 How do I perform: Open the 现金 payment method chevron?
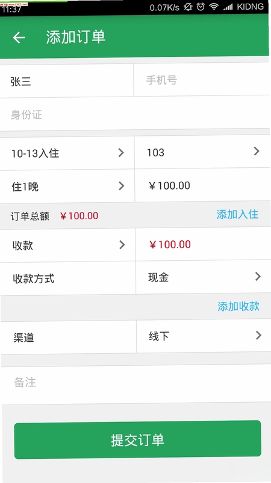pyautogui.click(x=258, y=277)
